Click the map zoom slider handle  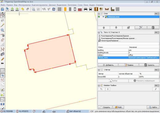pos(19,14)
